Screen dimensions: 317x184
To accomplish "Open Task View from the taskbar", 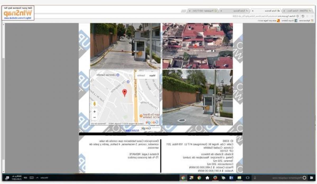I will click(248, 178).
